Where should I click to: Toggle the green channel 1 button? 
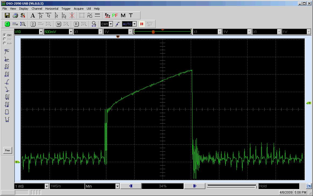click(x=7, y=24)
